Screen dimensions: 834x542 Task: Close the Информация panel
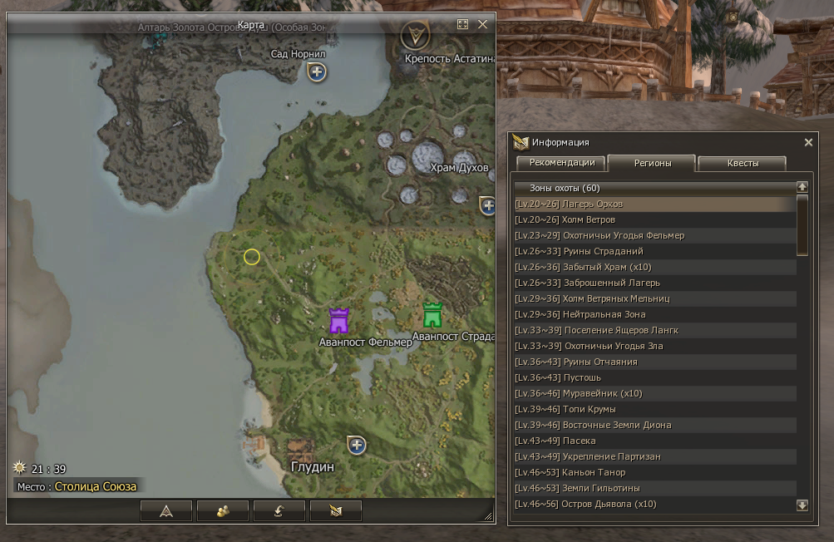808,142
